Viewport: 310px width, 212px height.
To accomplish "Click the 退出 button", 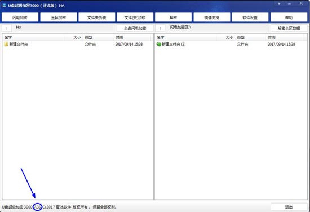I will [x=289, y=207].
